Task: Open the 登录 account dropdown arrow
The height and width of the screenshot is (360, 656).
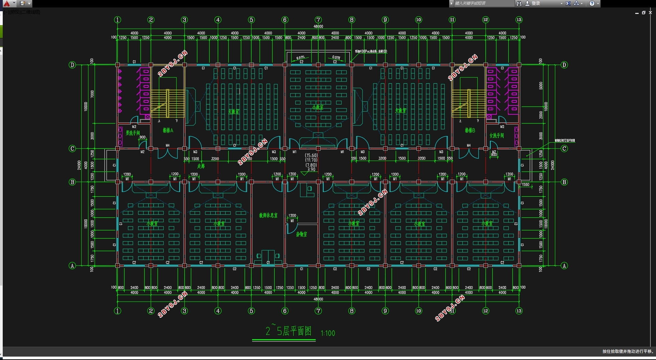Action: point(561,3)
